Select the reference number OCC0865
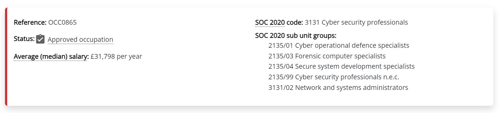499x113 pixels. point(62,22)
